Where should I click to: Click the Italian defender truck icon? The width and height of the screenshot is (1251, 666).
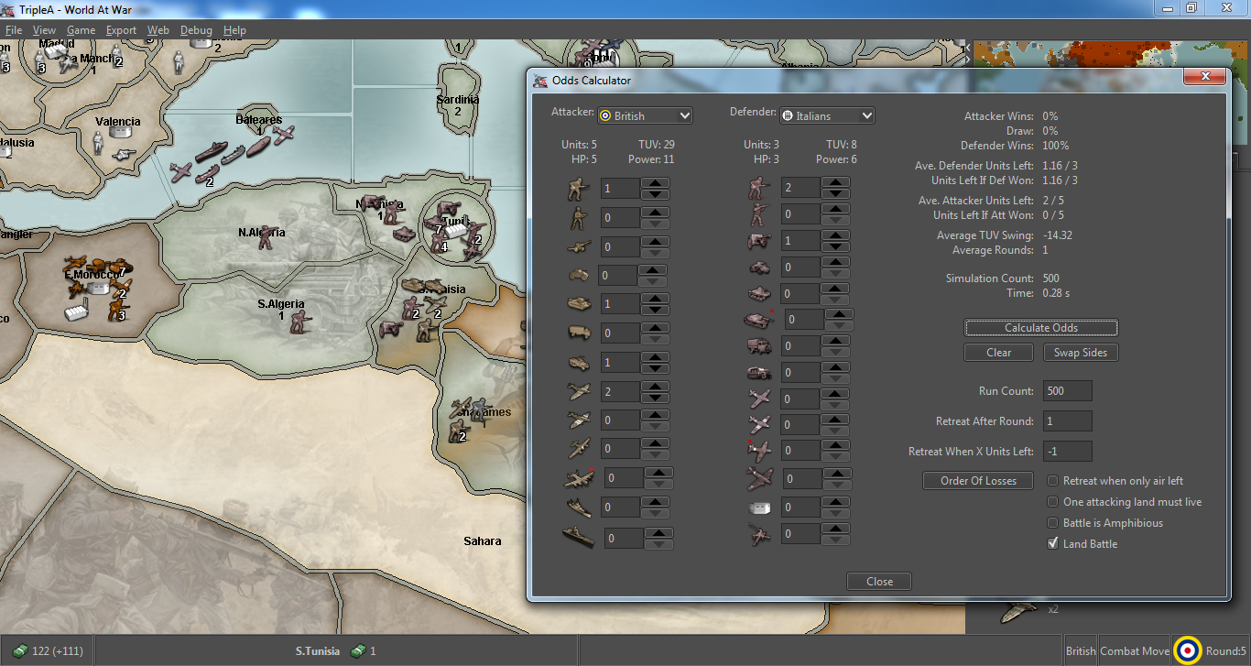[x=760, y=346]
